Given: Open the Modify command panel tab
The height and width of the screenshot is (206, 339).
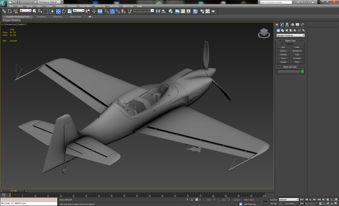Looking at the screenshot, I should [x=282, y=25].
